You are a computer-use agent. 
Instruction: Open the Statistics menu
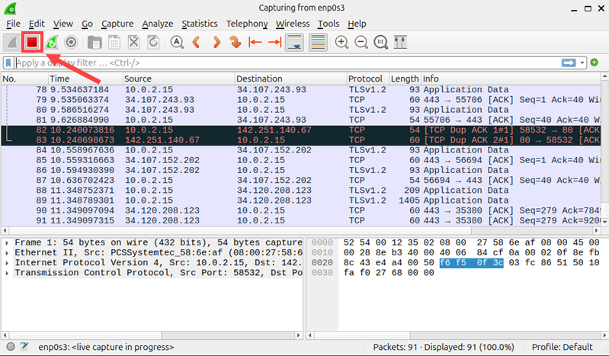pyautogui.click(x=200, y=24)
